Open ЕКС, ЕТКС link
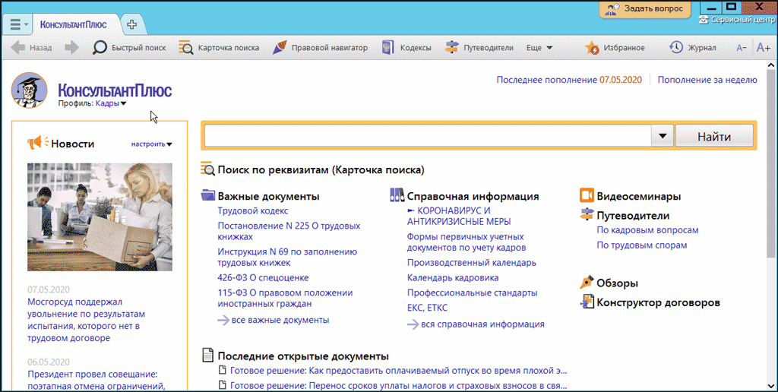 (427, 308)
